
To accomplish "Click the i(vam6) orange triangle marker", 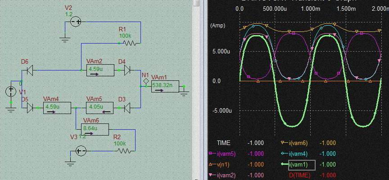I will tap(283, 143).
